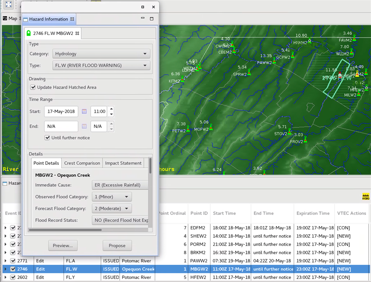The height and width of the screenshot is (282, 371).
Task: Toggle checkbox for event 2602 row
Action: (x=13, y=277)
